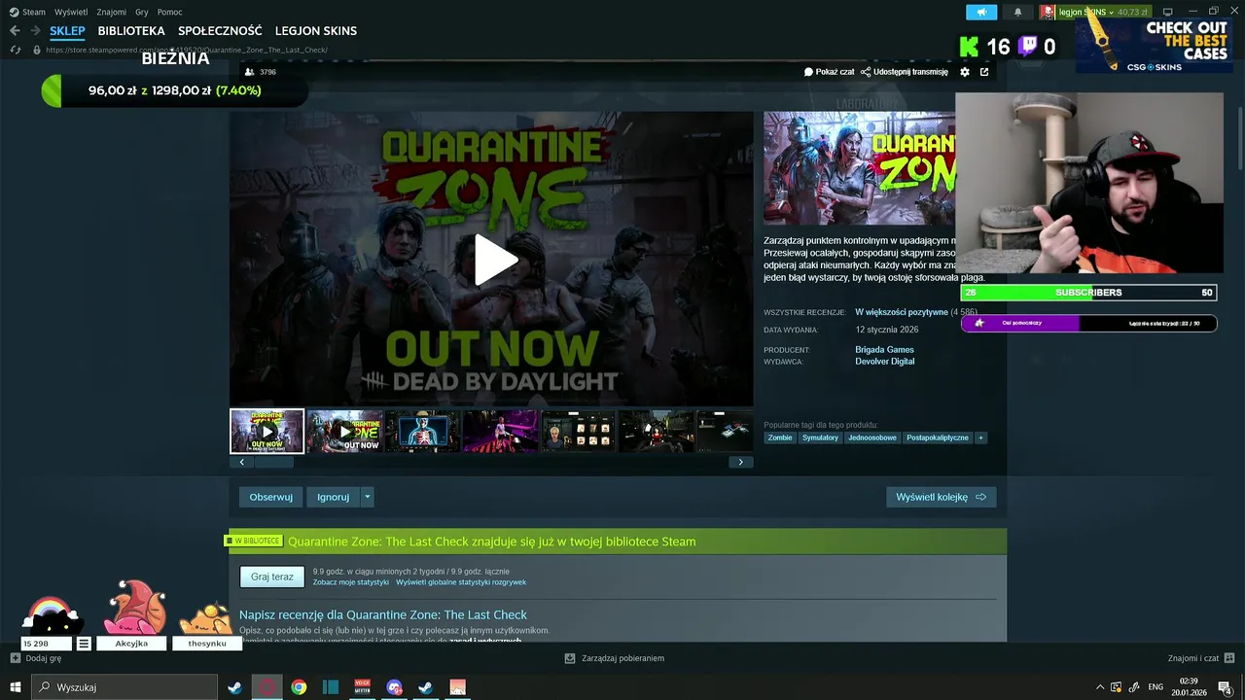
Task: Click the Quarantine Zone capsule header image
Action: (859, 168)
